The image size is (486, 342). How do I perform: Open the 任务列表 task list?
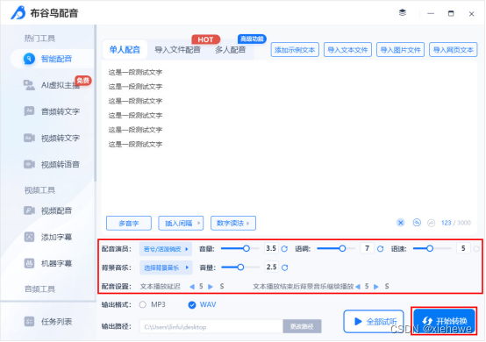click(x=48, y=321)
